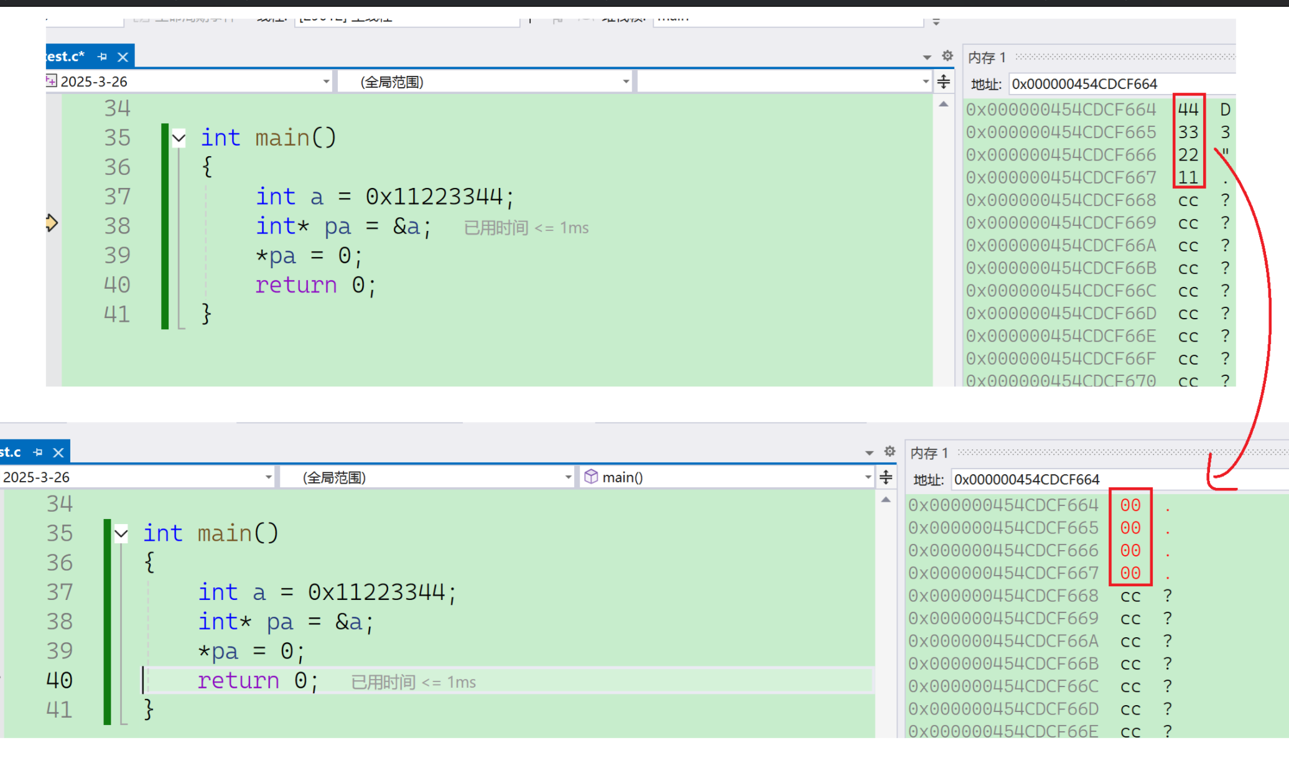
Task: Click the yellow execution arrow marker
Action: pos(52,223)
